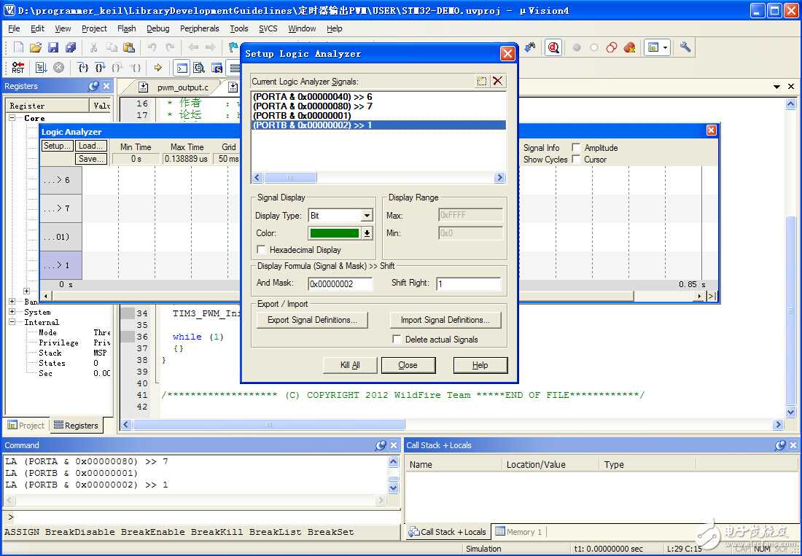802x556 pixels.
Task: Open the Flash menu
Action: (x=126, y=28)
